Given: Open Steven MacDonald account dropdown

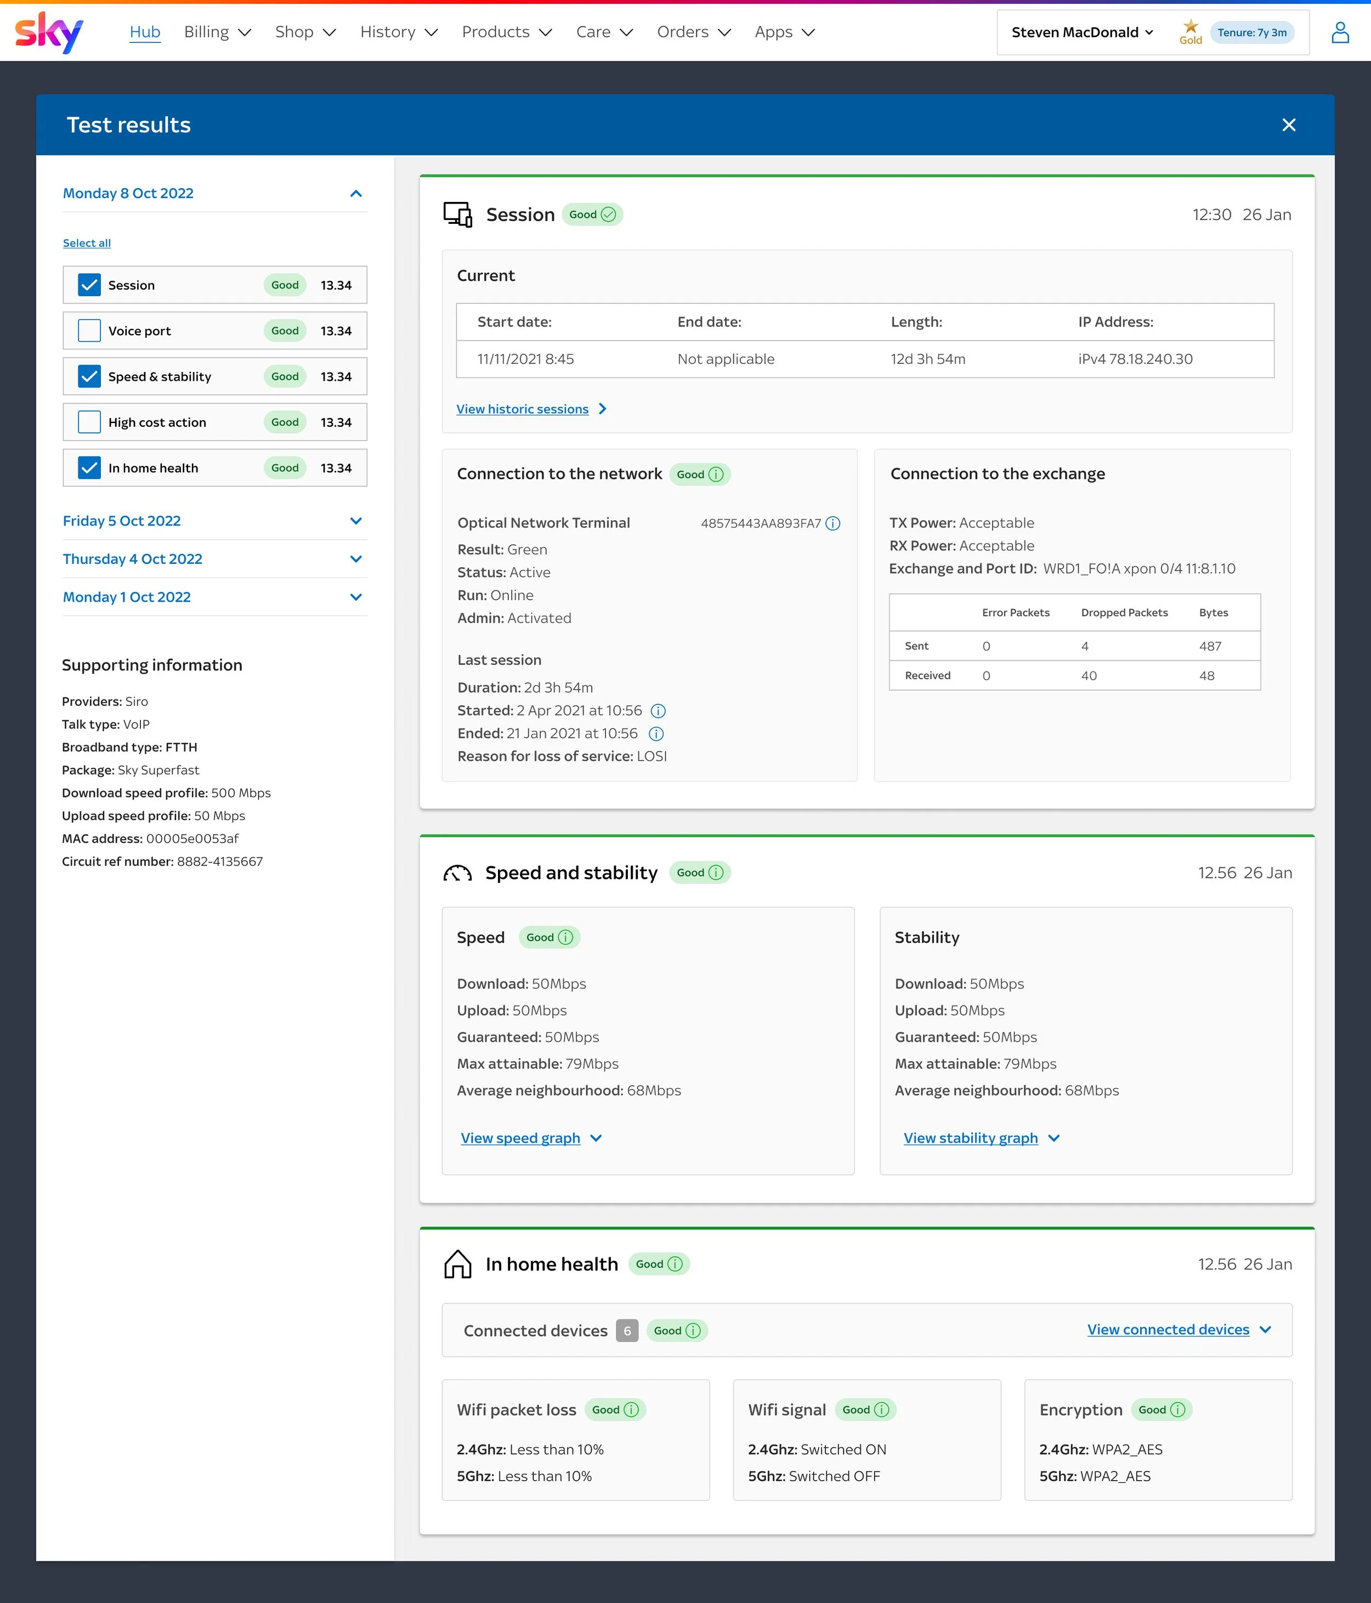Looking at the screenshot, I should coord(1082,32).
